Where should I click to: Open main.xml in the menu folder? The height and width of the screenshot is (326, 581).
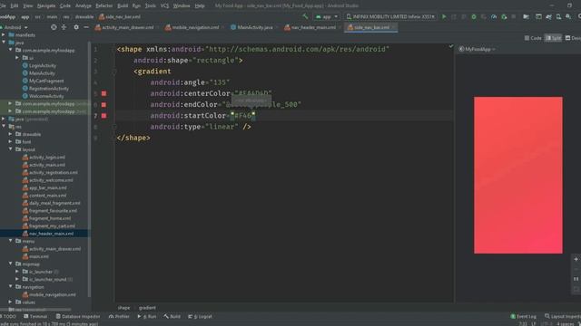tap(38, 256)
